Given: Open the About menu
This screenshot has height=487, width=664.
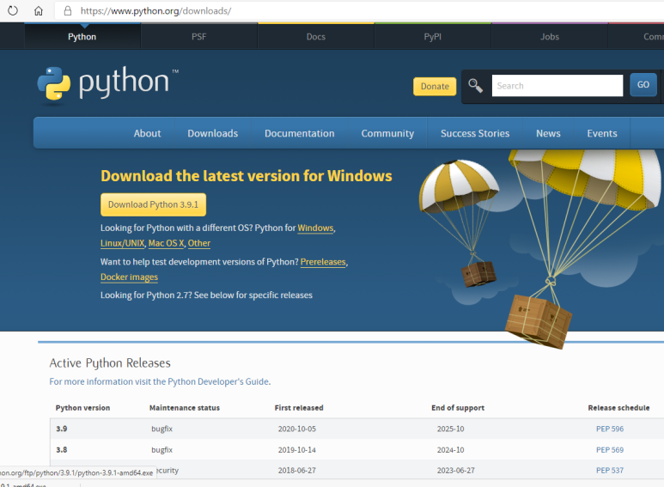Looking at the screenshot, I should (x=148, y=133).
